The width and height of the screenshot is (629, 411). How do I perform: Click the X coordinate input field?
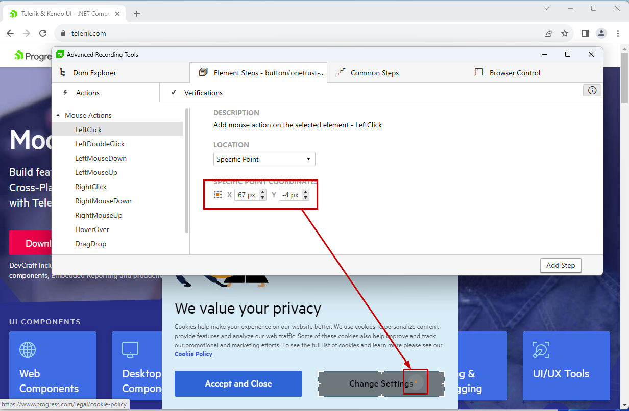pos(247,195)
